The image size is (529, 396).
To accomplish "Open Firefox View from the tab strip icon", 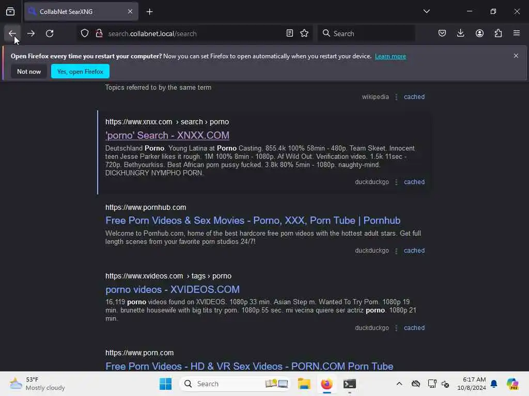I will pyautogui.click(x=10, y=11).
